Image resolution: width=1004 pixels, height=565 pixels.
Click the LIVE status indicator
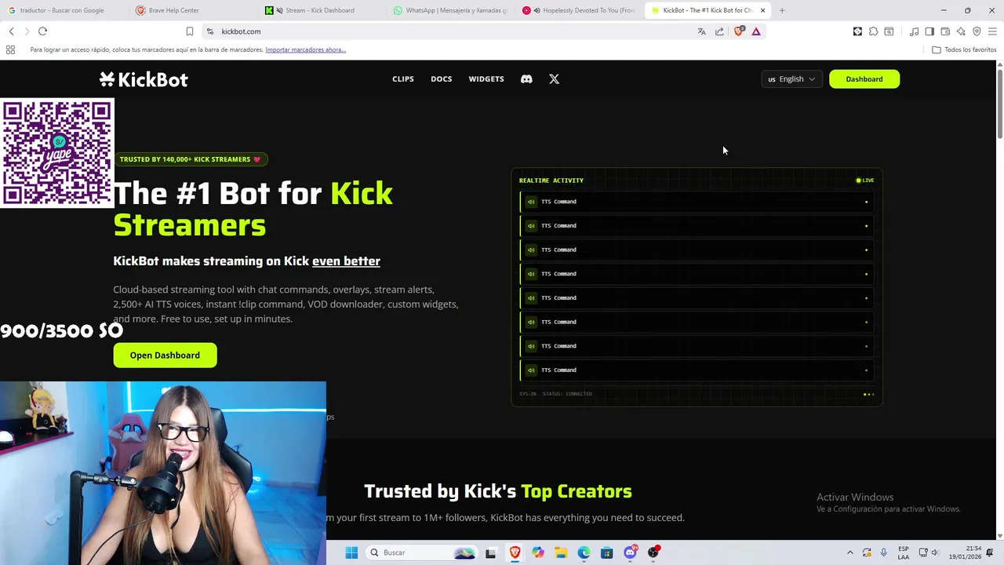pyautogui.click(x=865, y=180)
